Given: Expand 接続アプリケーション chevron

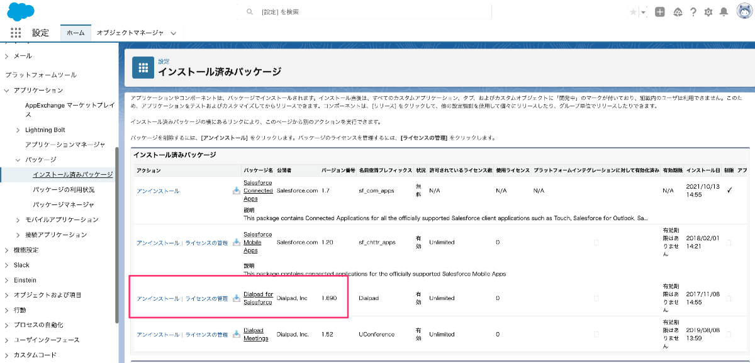Looking at the screenshot, I should coord(18,235).
